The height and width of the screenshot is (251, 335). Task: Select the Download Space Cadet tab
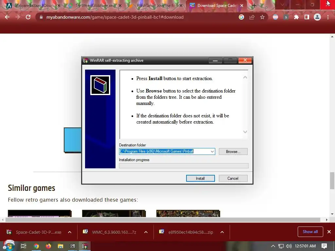click(216, 6)
